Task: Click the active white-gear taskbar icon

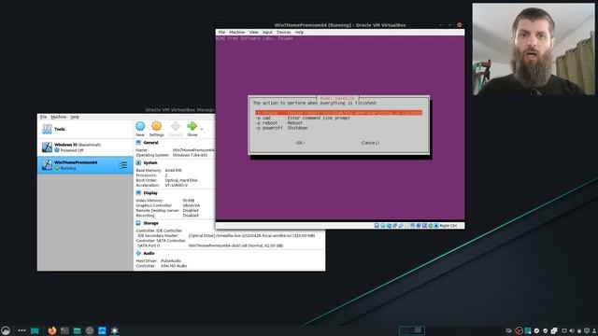Action: 114,330
